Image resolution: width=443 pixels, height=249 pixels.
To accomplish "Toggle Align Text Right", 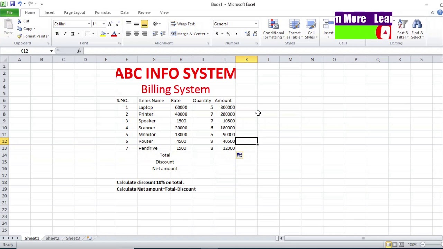I will pos(144,34).
